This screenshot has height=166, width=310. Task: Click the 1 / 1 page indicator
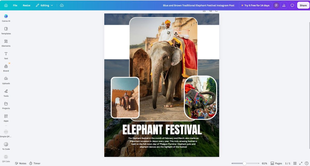tap(288, 163)
